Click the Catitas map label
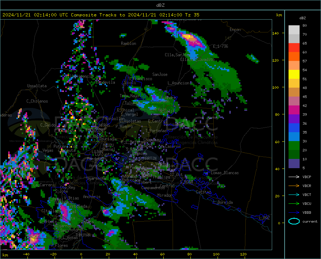This screenshot has height=259, width=321. coord(204,192)
